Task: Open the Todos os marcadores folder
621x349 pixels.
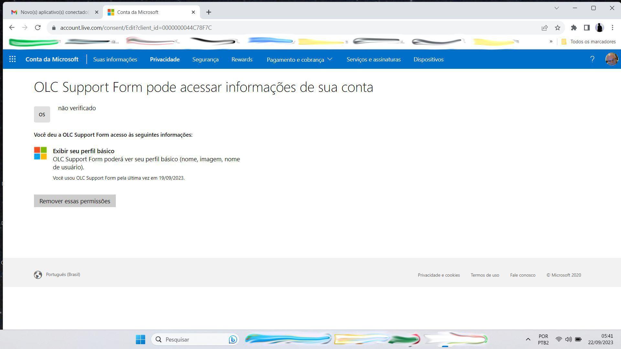Action: coord(588,42)
